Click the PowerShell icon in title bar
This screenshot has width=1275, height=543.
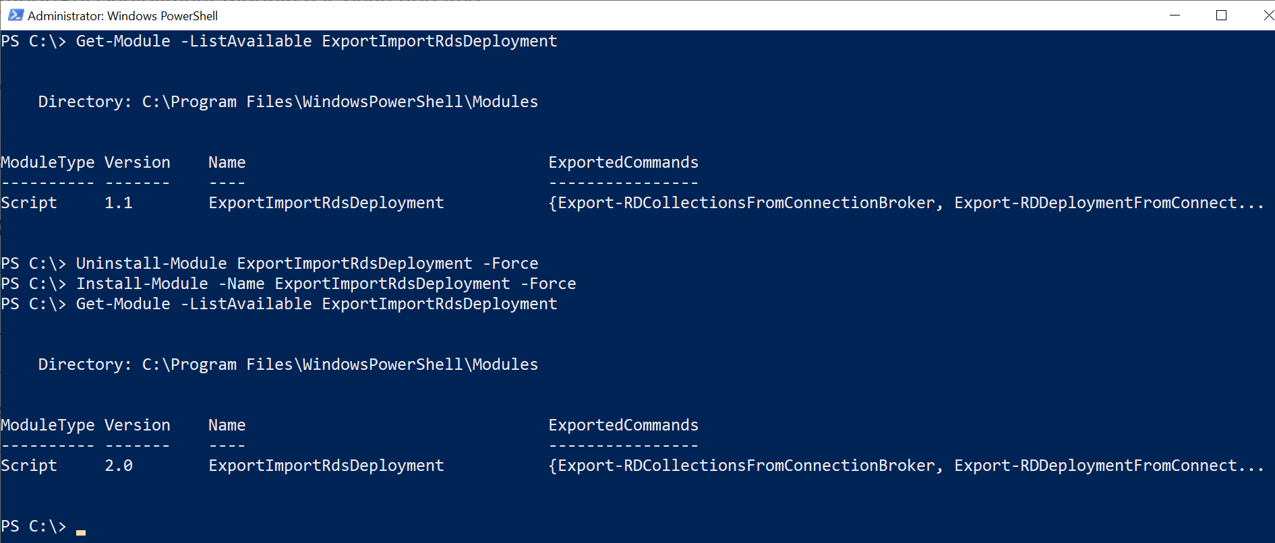15,15
